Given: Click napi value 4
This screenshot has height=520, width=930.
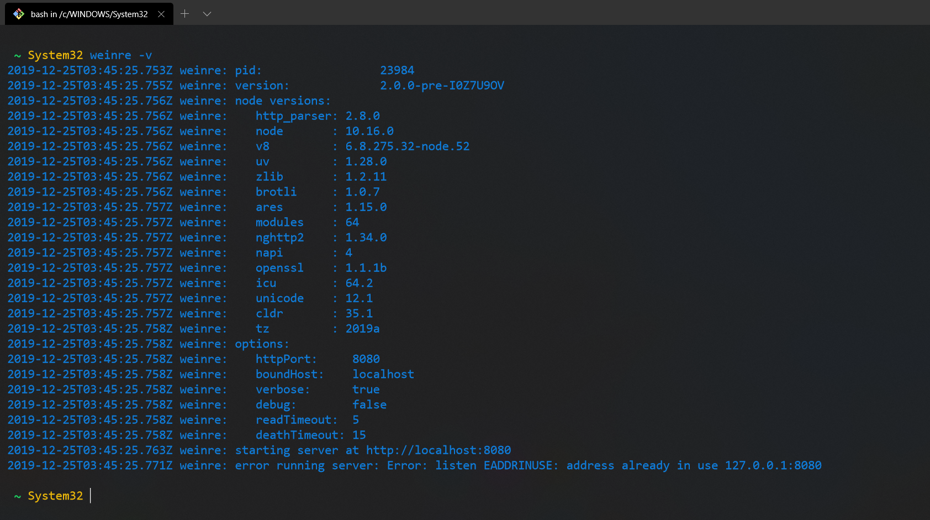Looking at the screenshot, I should [349, 253].
